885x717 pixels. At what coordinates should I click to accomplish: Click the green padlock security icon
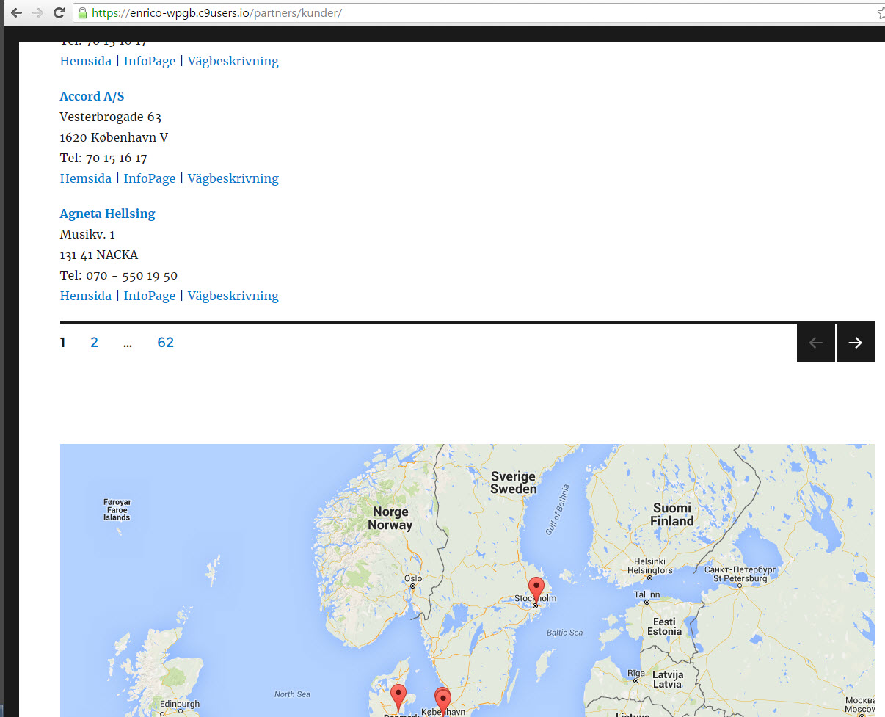[x=82, y=13]
